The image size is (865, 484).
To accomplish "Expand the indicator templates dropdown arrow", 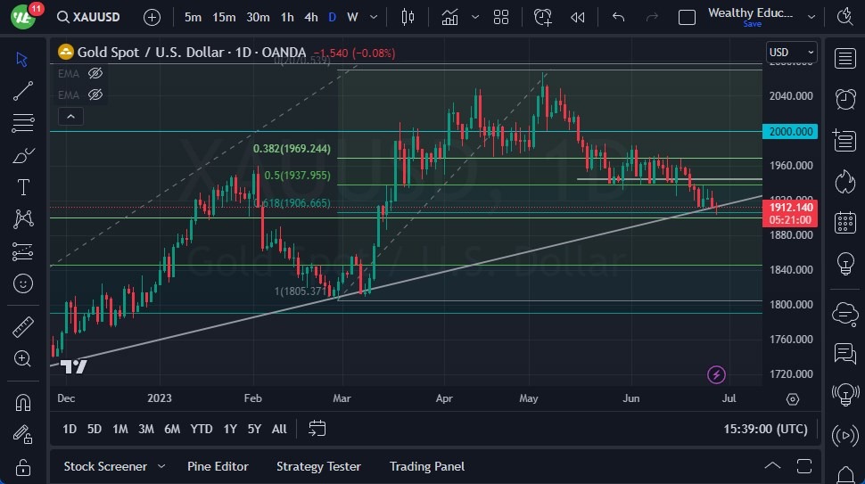I will click(x=475, y=17).
